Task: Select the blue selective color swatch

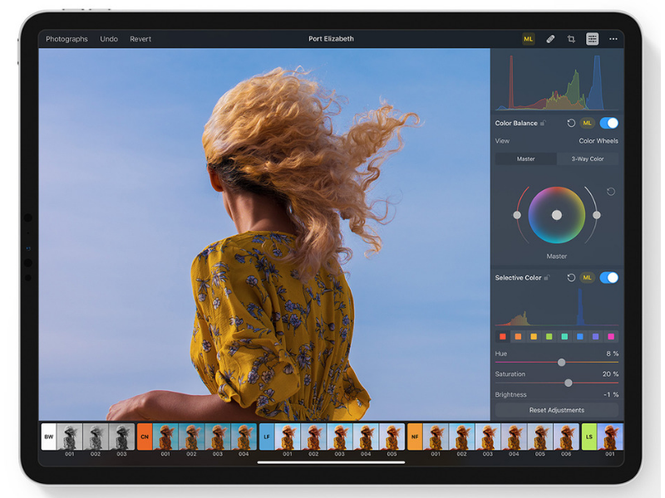Action: (x=579, y=337)
